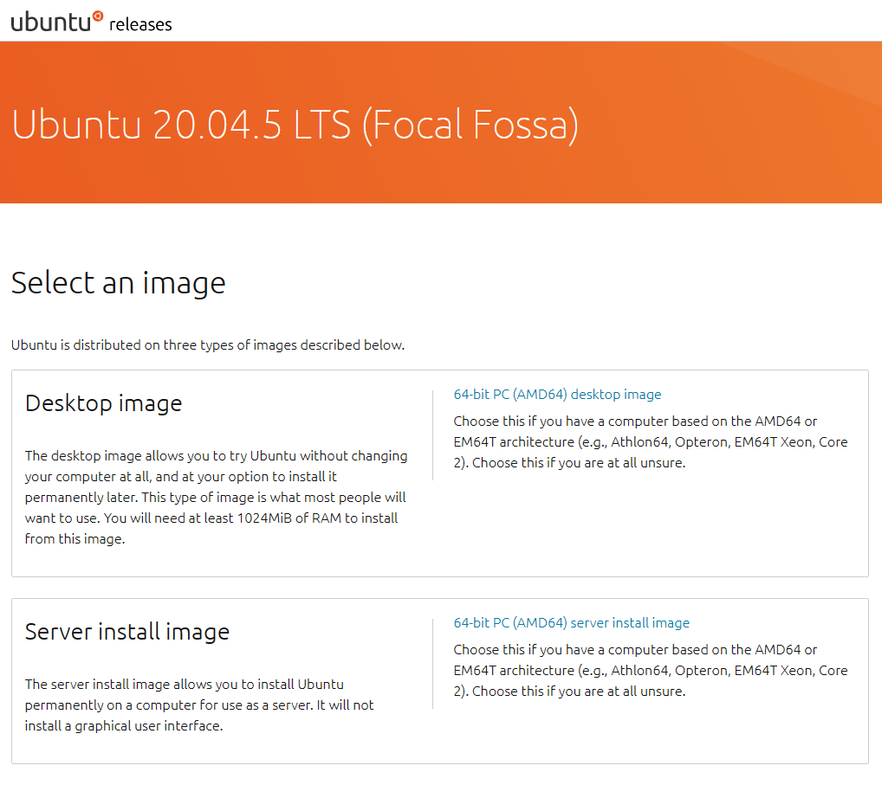Click the 'releases' text next to the logo
Image resolution: width=882 pixels, height=785 pixels.
point(140,24)
